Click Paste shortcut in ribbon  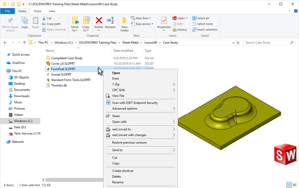tap(54, 30)
